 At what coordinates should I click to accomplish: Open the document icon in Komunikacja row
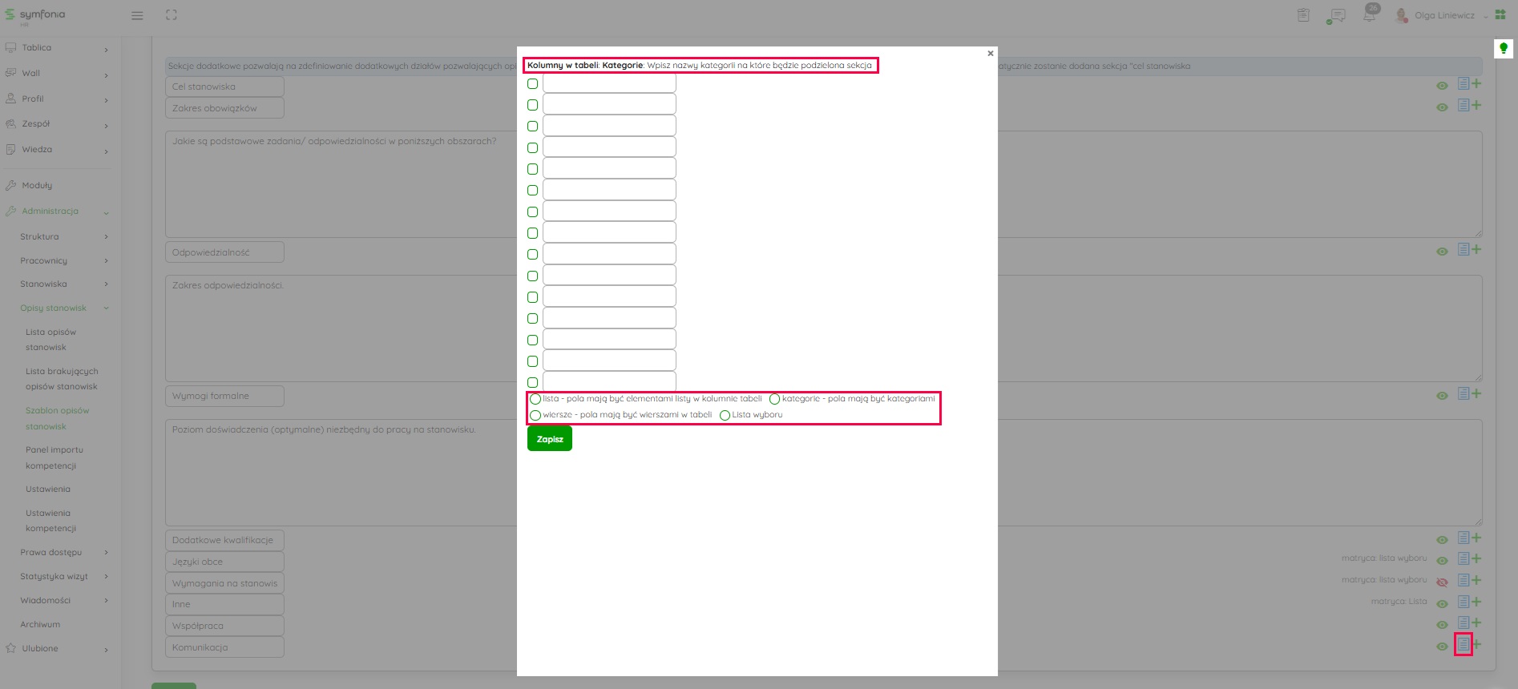[x=1463, y=644]
